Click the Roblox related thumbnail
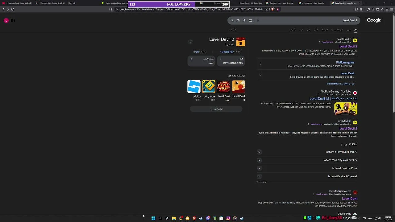The width and height of the screenshot is (395, 222). pyautogui.click(x=194, y=87)
